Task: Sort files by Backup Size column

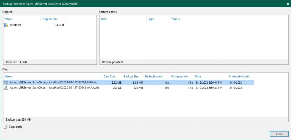Action: click(131, 77)
